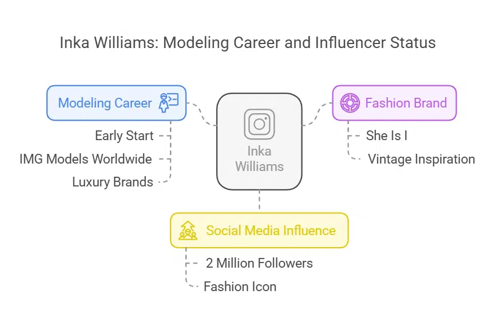Click the 2 Million Followers item
Image resolution: width=496 pixels, height=326 pixels.
coord(259,264)
